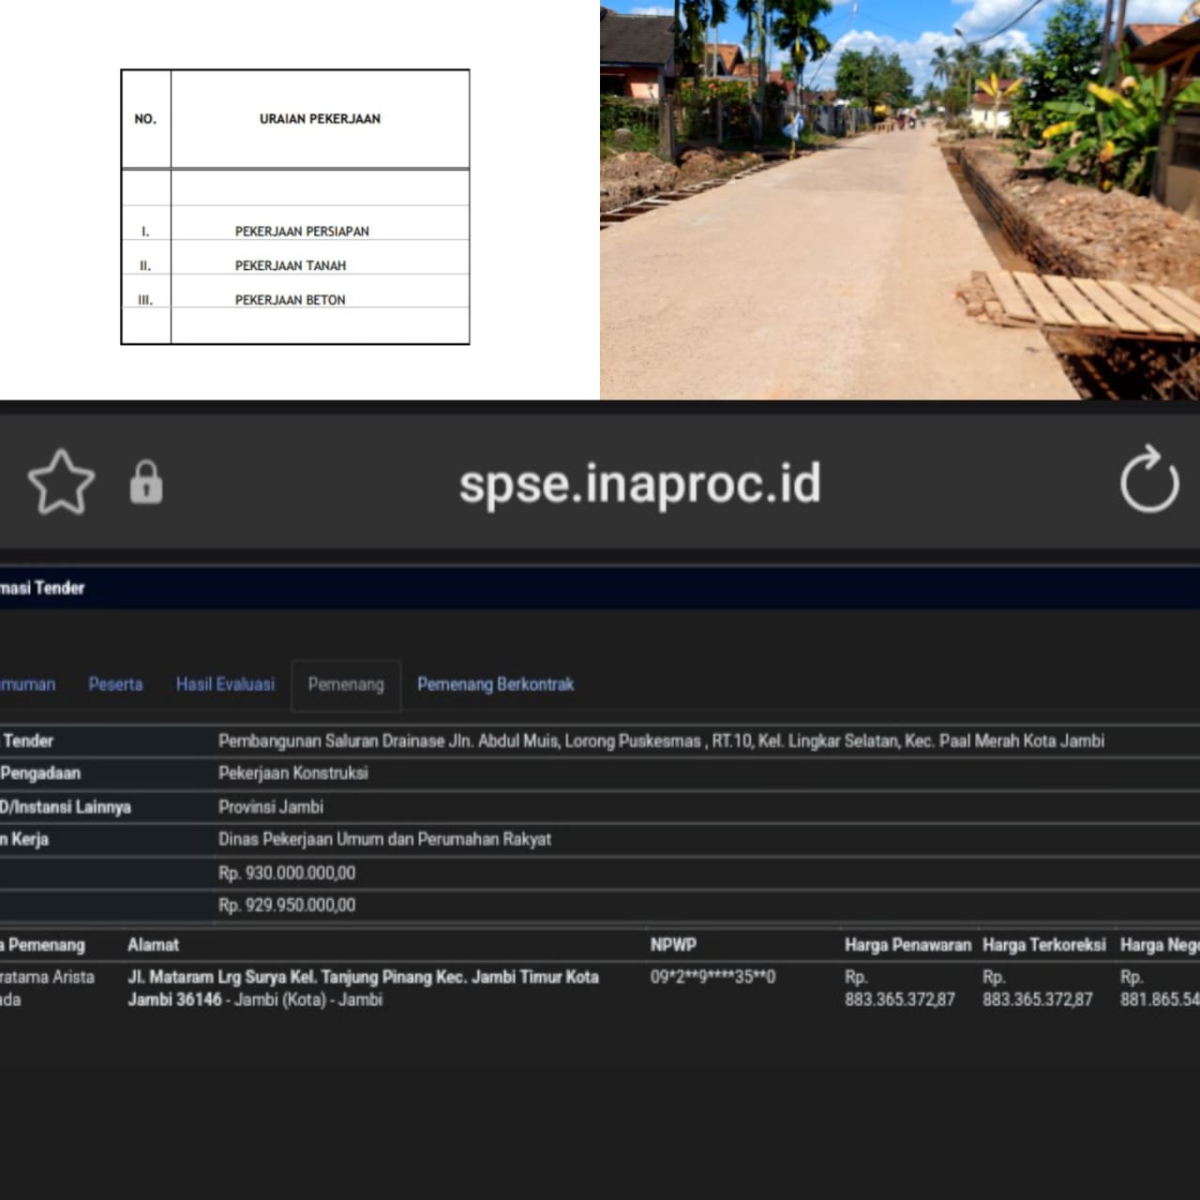Click the Harga Penawaran column header

click(907, 945)
